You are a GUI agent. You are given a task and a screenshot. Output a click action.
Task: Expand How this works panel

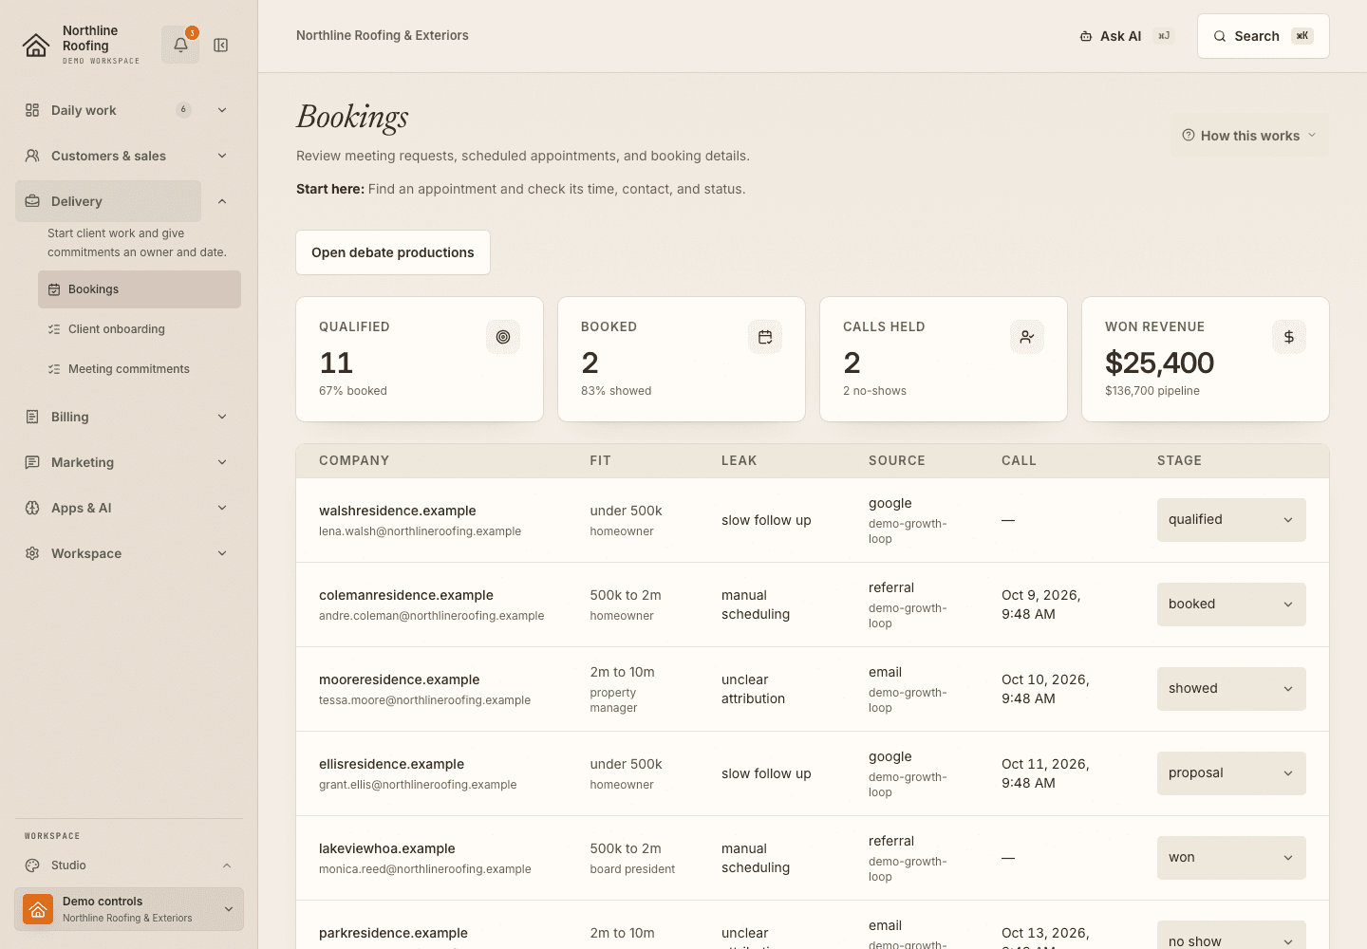1249,136
